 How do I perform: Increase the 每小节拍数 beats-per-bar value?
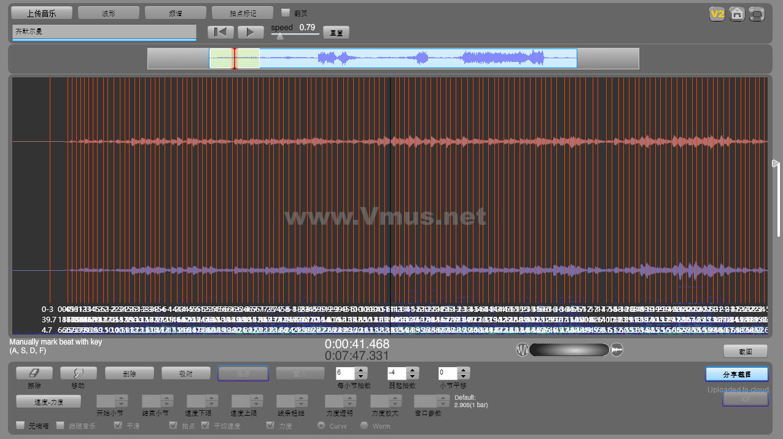point(361,370)
